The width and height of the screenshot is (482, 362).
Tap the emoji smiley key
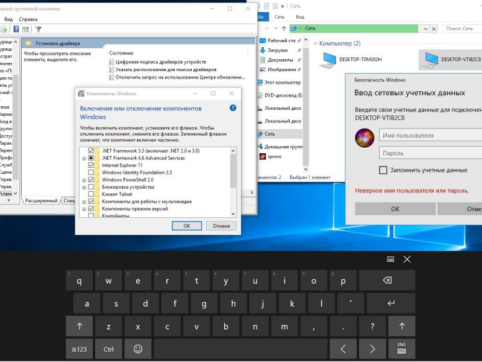[138, 349]
